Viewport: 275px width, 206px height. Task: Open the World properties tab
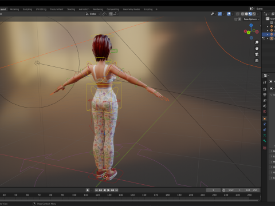click(x=265, y=112)
